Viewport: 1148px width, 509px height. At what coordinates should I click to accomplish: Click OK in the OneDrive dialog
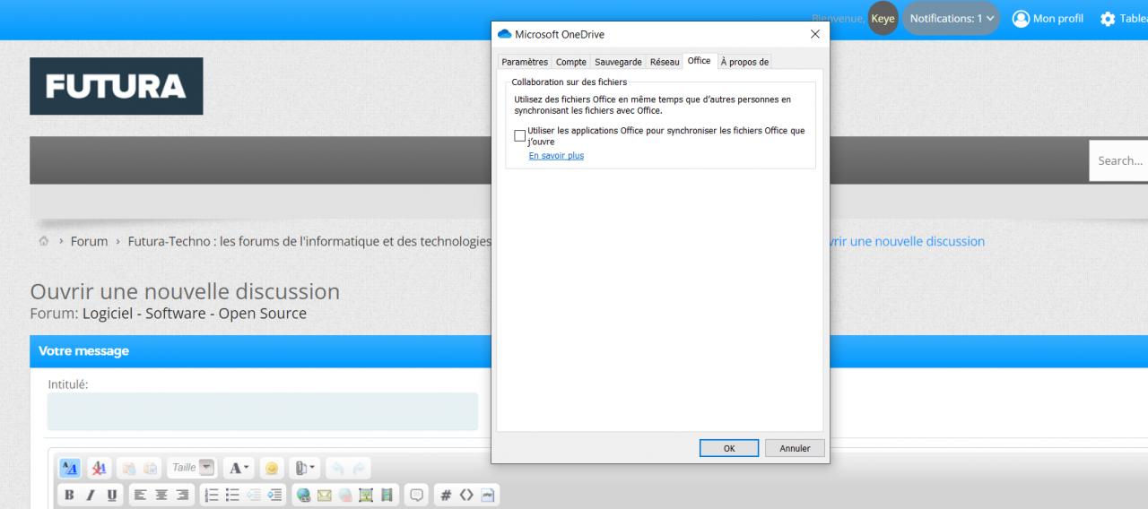pos(729,448)
